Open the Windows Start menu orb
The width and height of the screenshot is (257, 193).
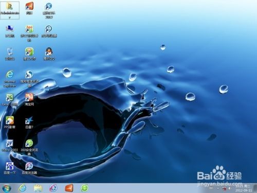pyautogui.click(x=7, y=188)
